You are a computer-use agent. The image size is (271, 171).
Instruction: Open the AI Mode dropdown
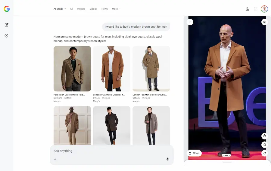60,9
